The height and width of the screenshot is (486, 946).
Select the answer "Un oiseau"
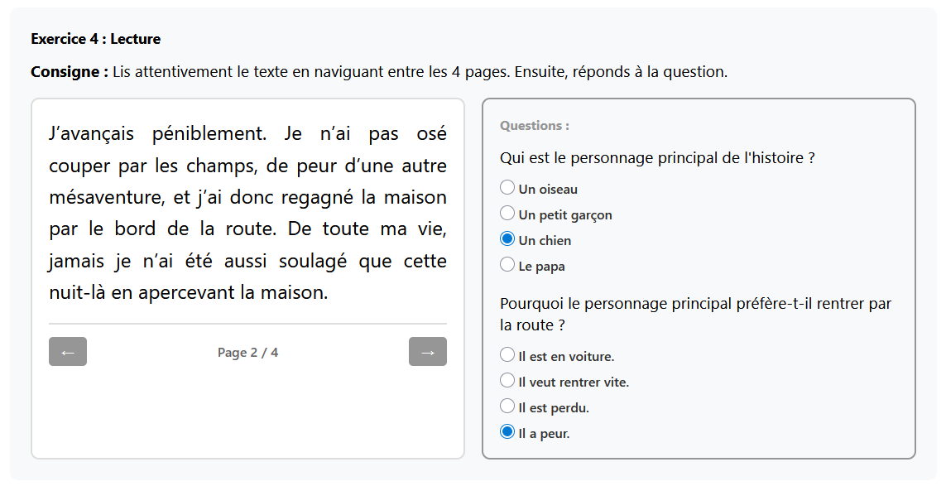pyautogui.click(x=506, y=187)
